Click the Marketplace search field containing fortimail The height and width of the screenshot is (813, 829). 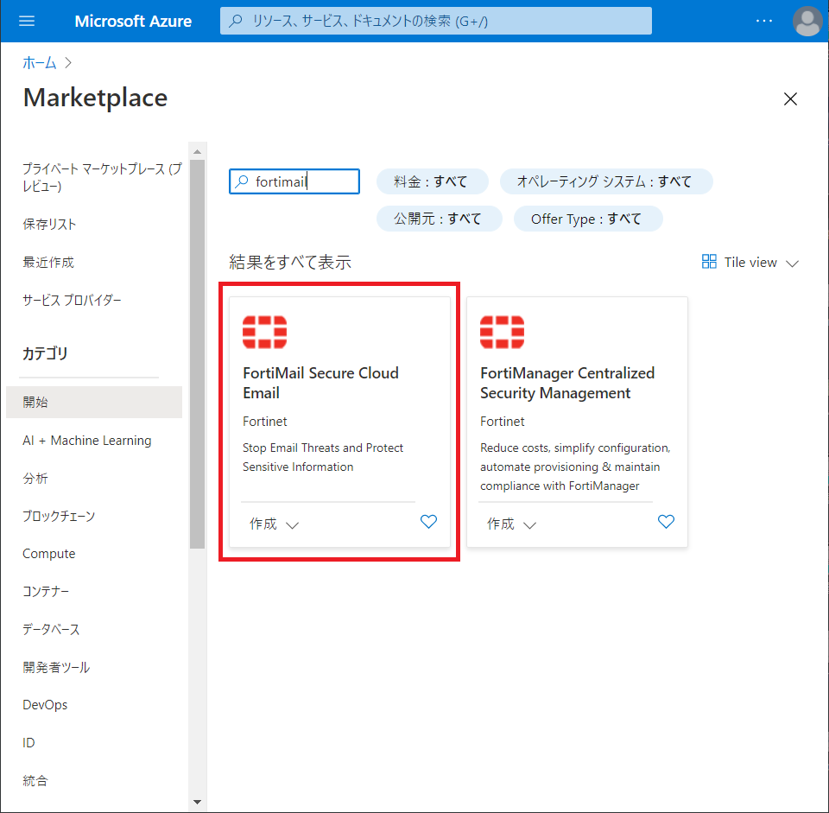coord(294,181)
